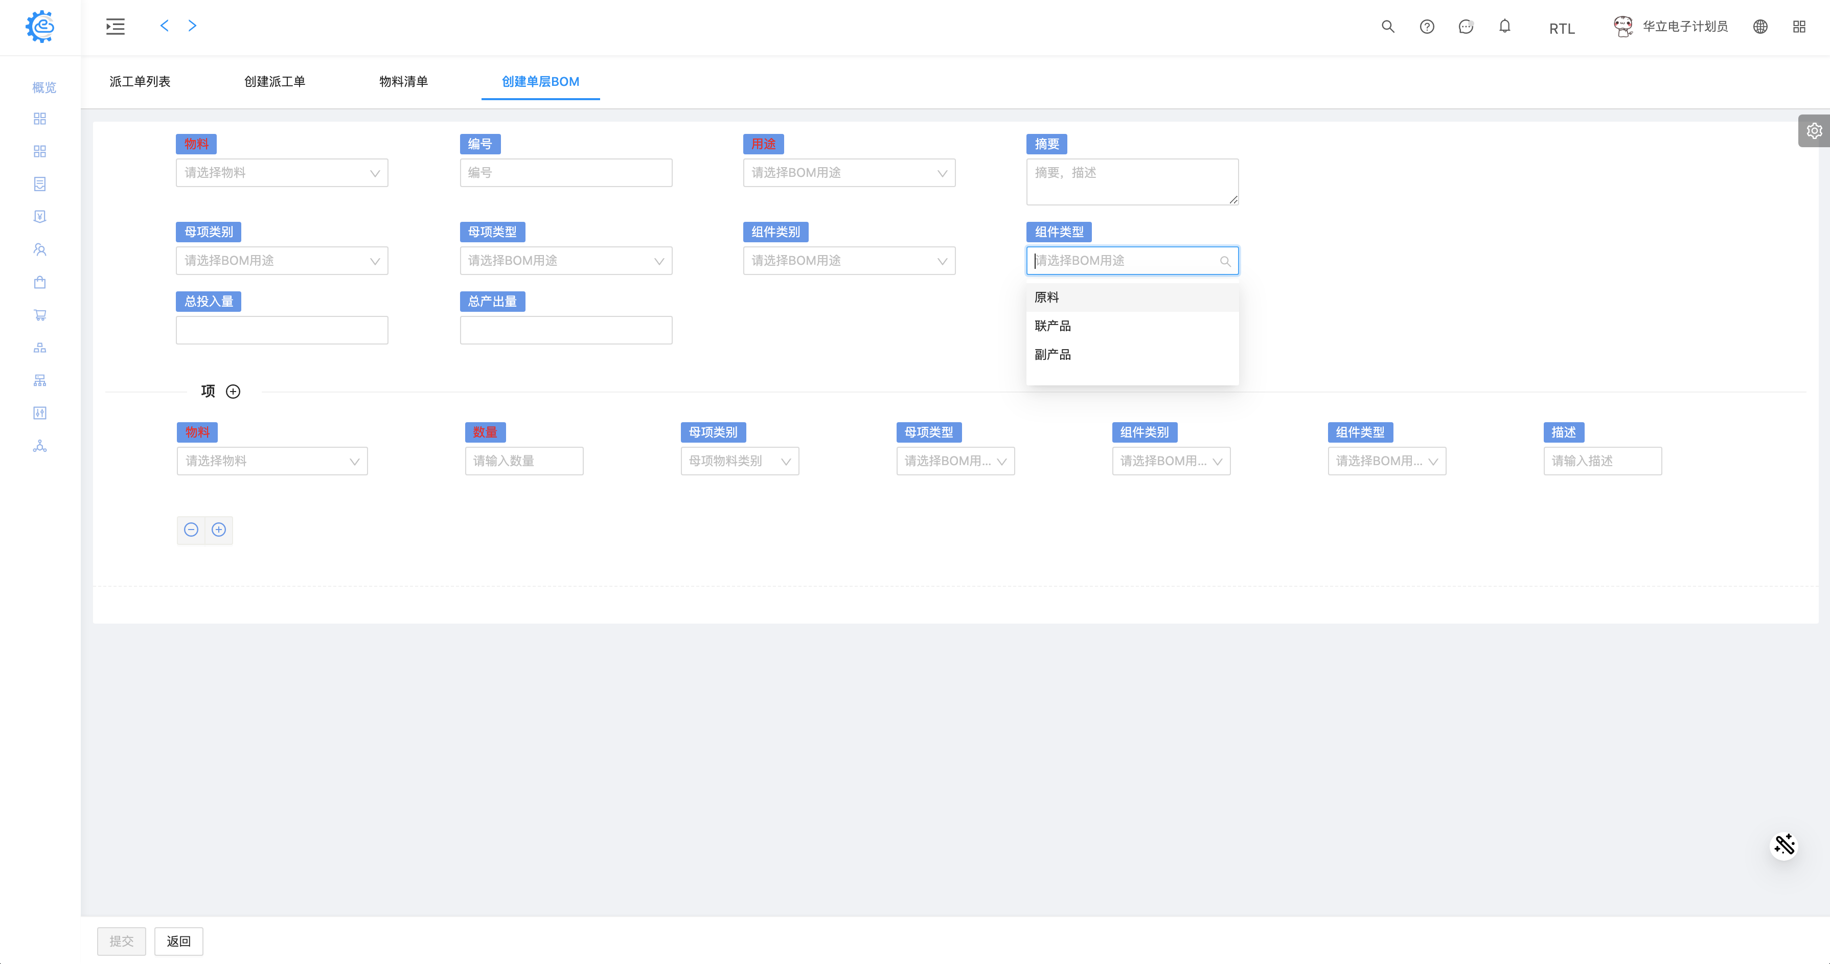Open the notifications bell icon
The image size is (1830, 964).
click(1504, 27)
